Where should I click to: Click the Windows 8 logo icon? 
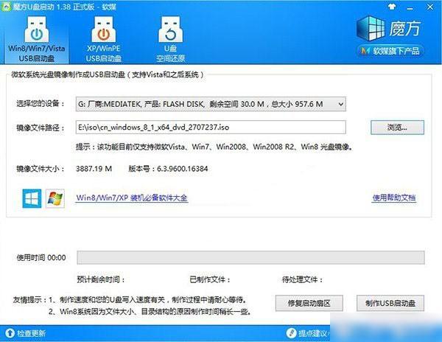[32, 198]
